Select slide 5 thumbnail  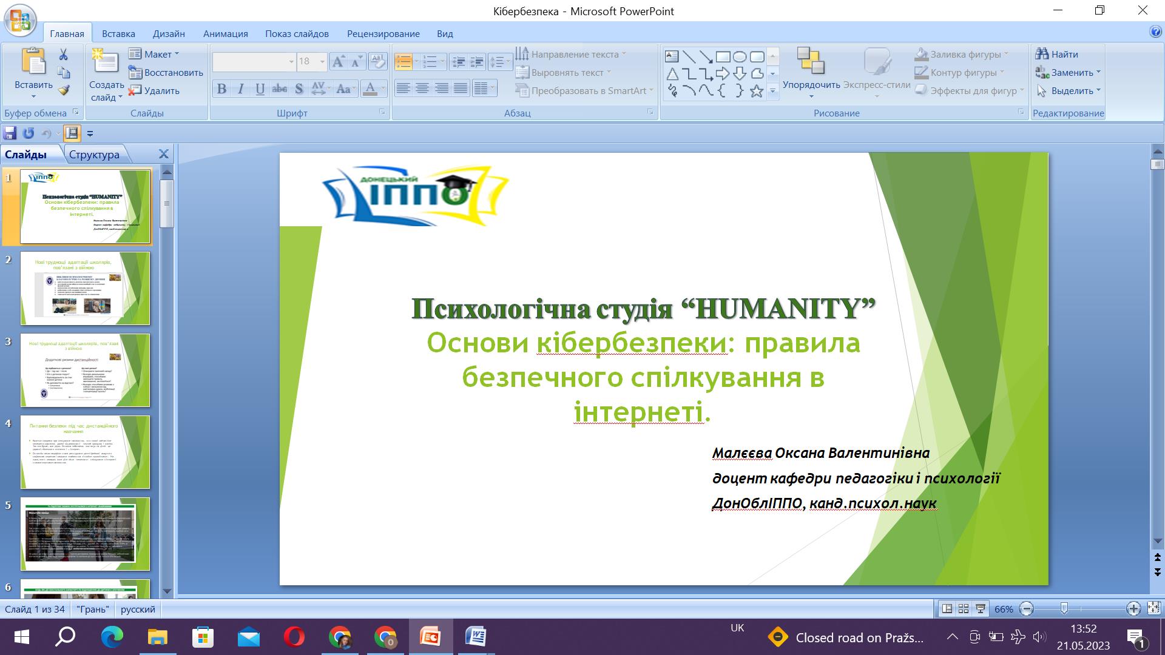point(85,534)
